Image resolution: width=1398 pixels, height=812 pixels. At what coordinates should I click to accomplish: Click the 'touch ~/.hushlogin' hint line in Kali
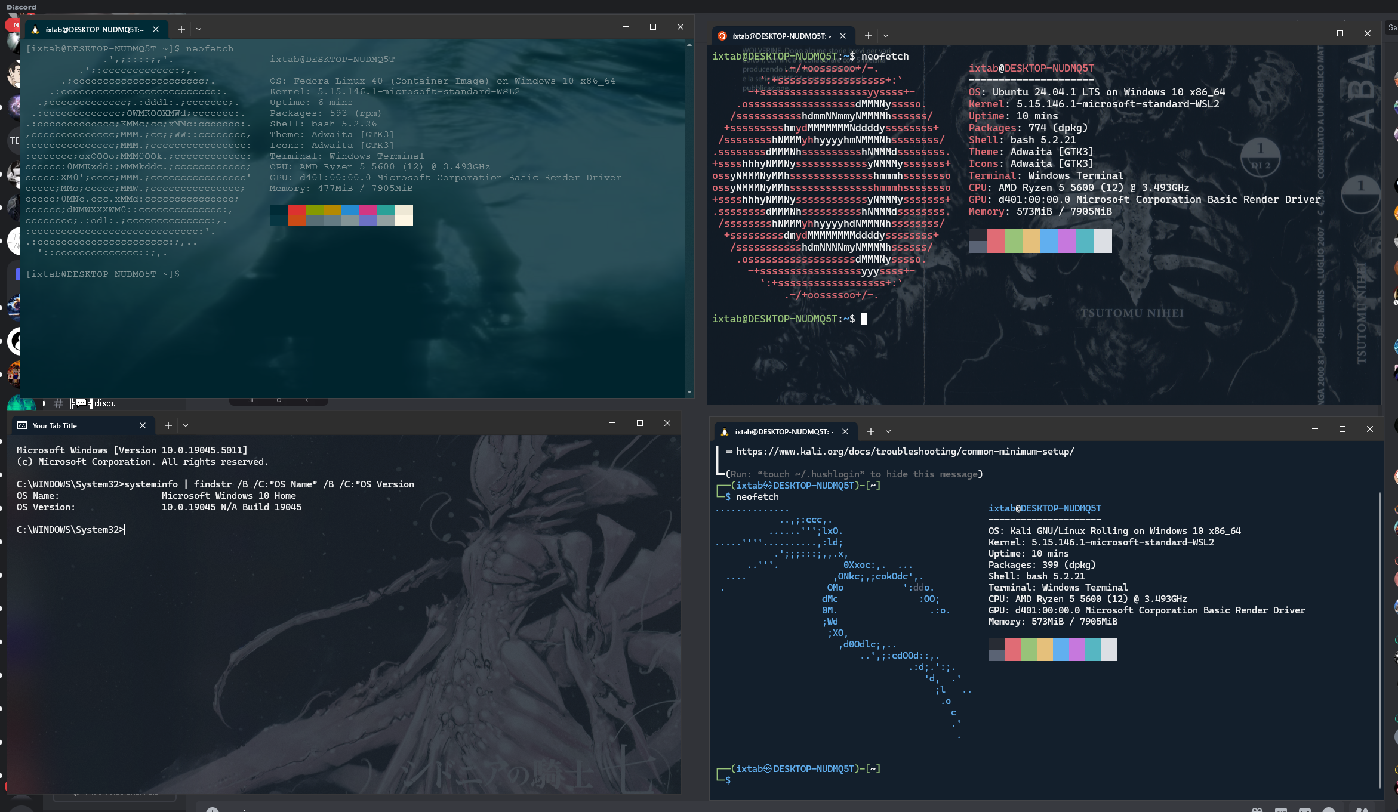tap(854, 474)
